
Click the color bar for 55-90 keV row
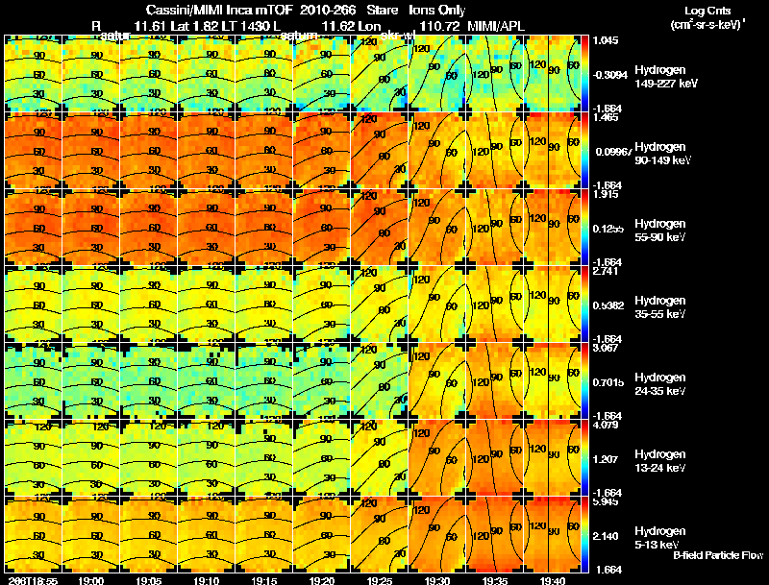click(584, 228)
